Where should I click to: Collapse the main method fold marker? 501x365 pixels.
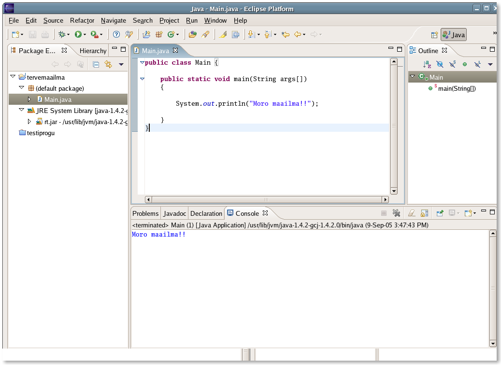pyautogui.click(x=142, y=79)
